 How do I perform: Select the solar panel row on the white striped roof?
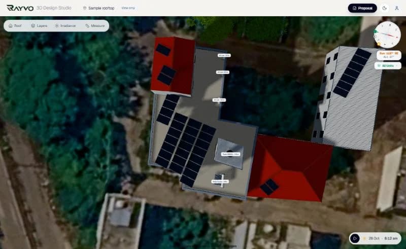pos(352,73)
